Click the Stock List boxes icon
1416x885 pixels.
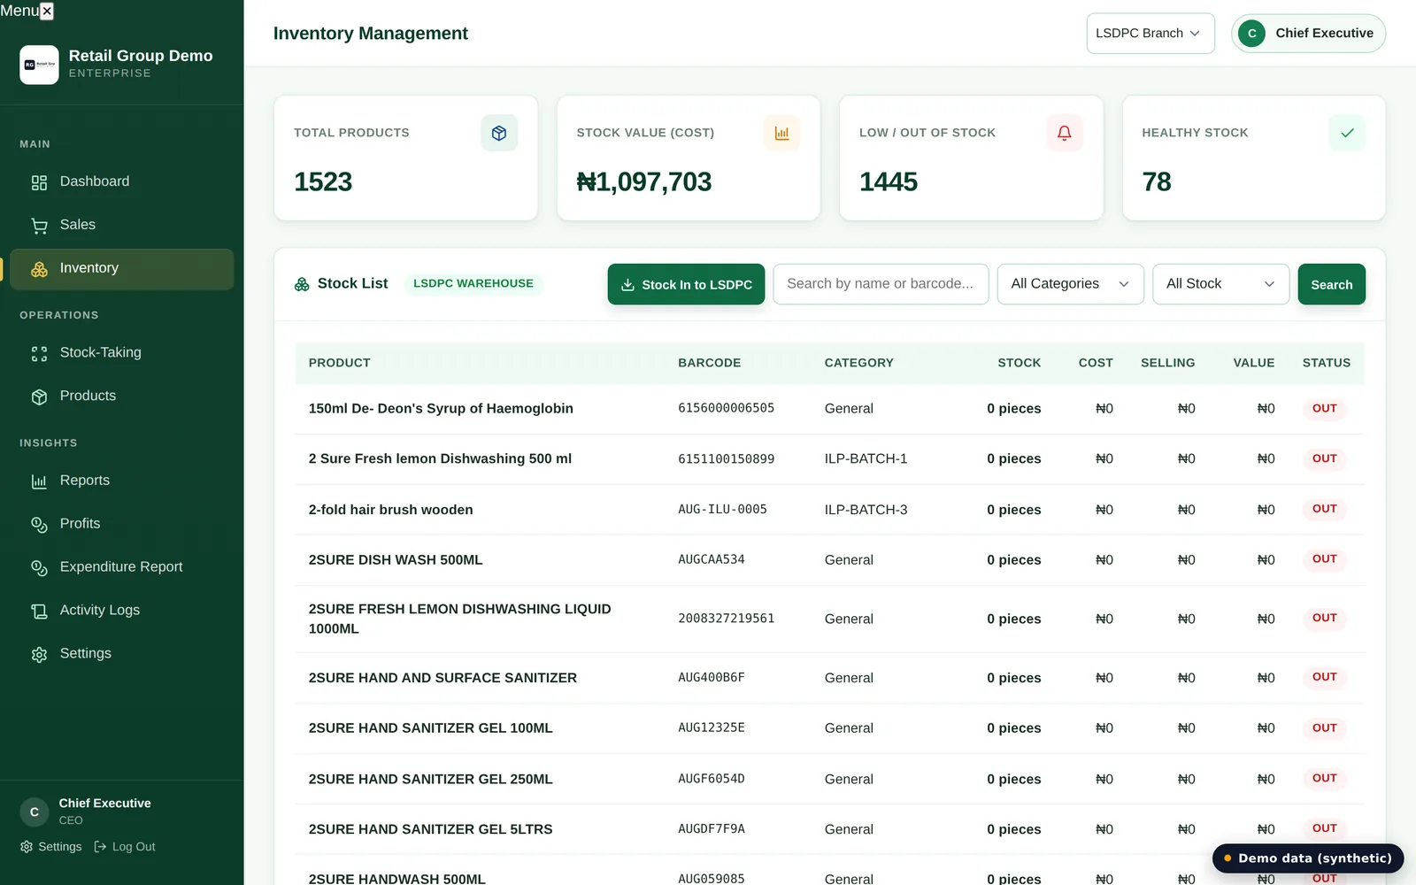pos(302,284)
